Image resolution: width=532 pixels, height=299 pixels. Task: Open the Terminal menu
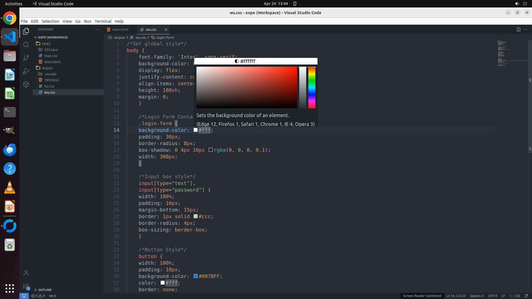click(x=103, y=21)
